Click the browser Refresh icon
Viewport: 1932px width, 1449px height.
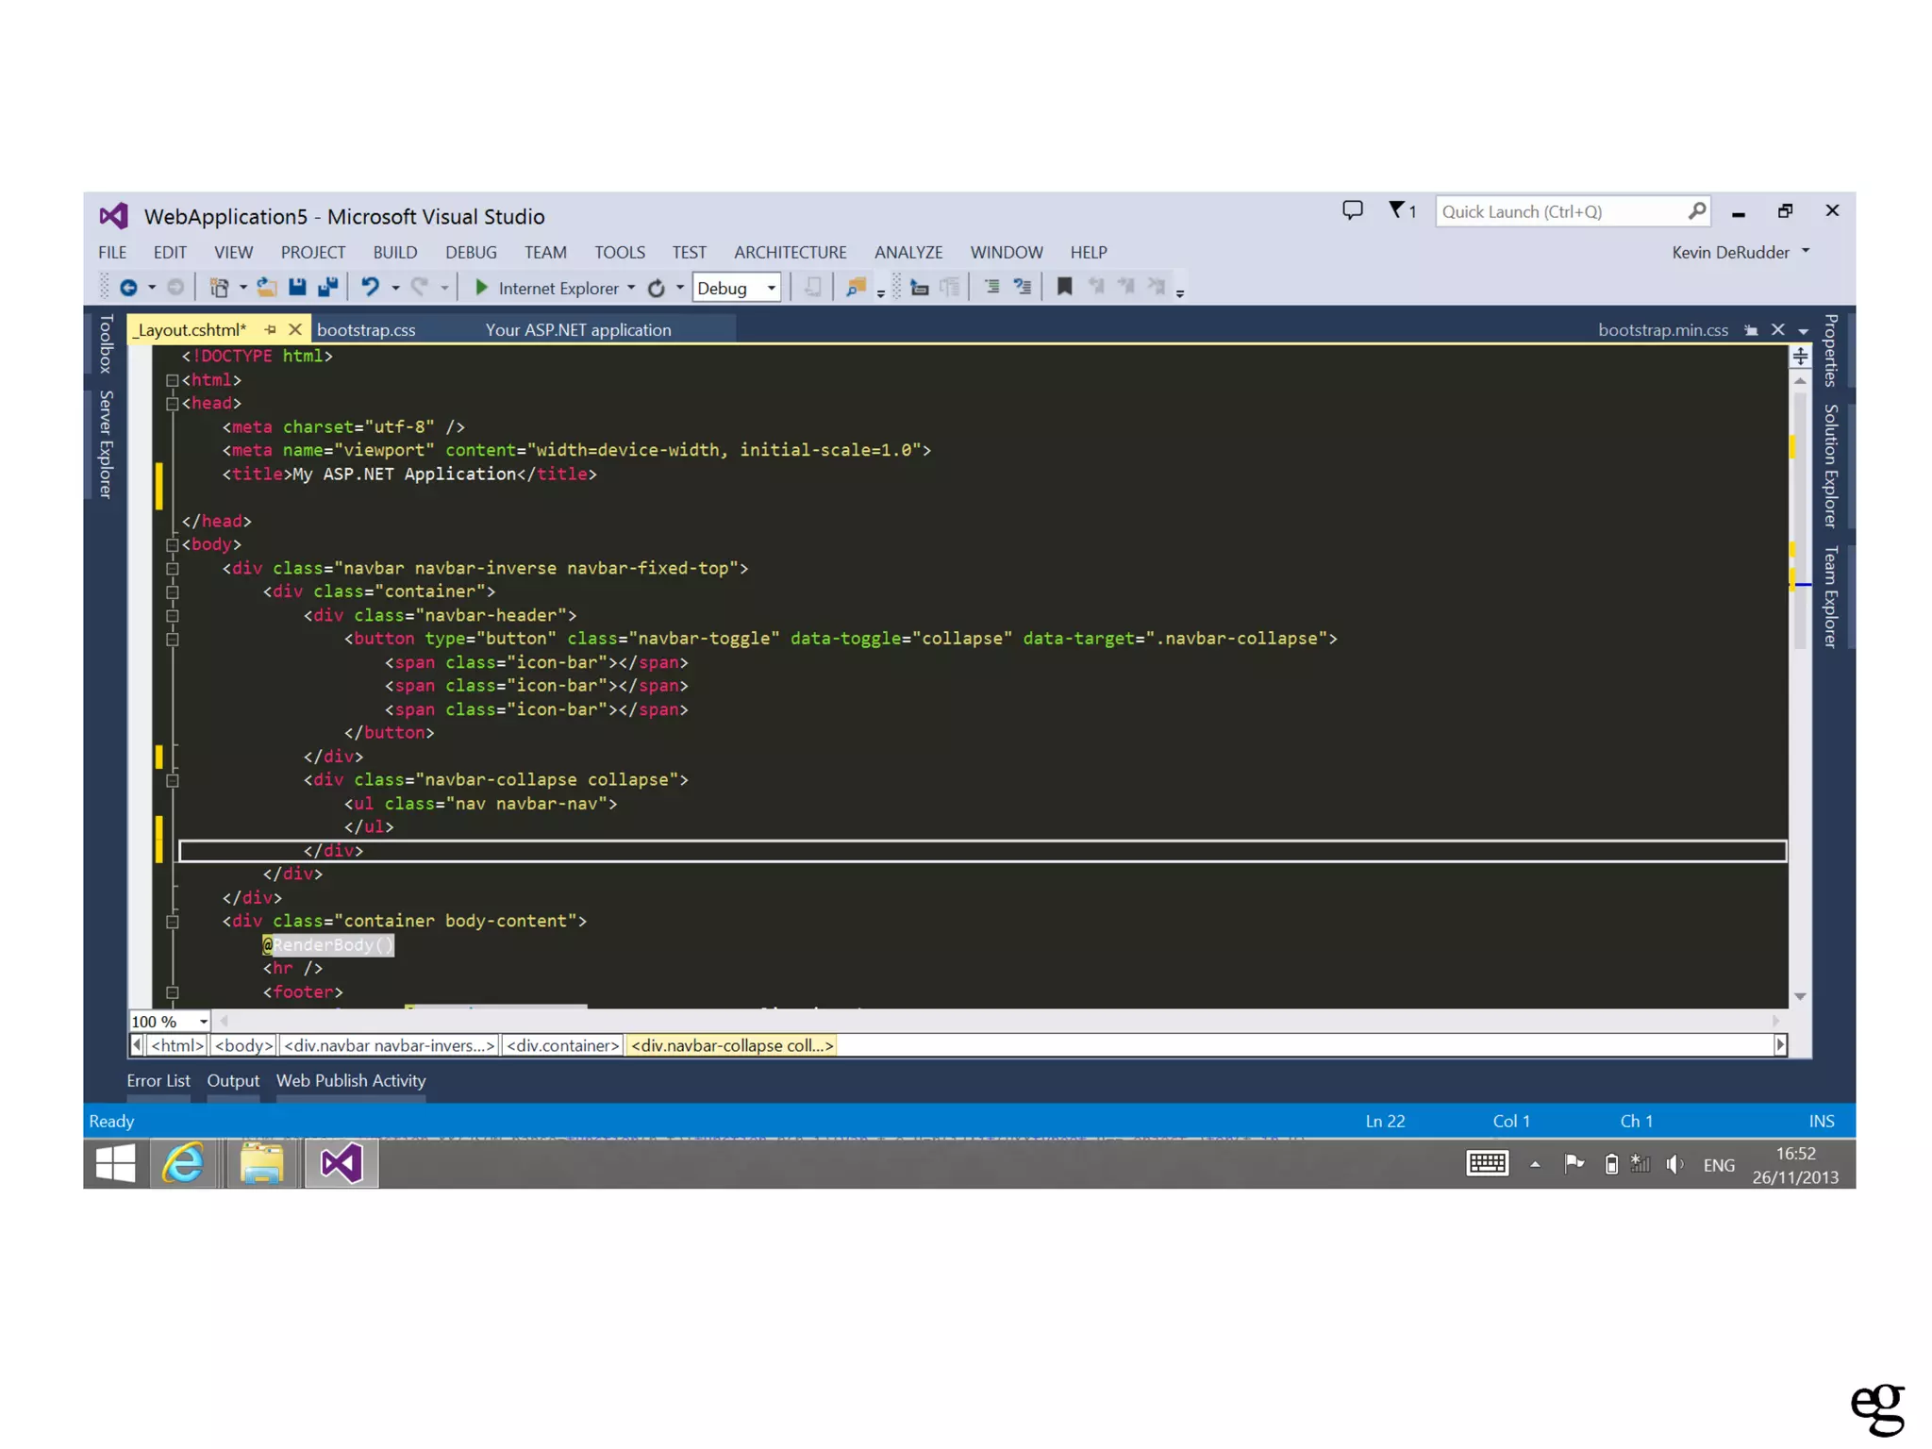657,288
